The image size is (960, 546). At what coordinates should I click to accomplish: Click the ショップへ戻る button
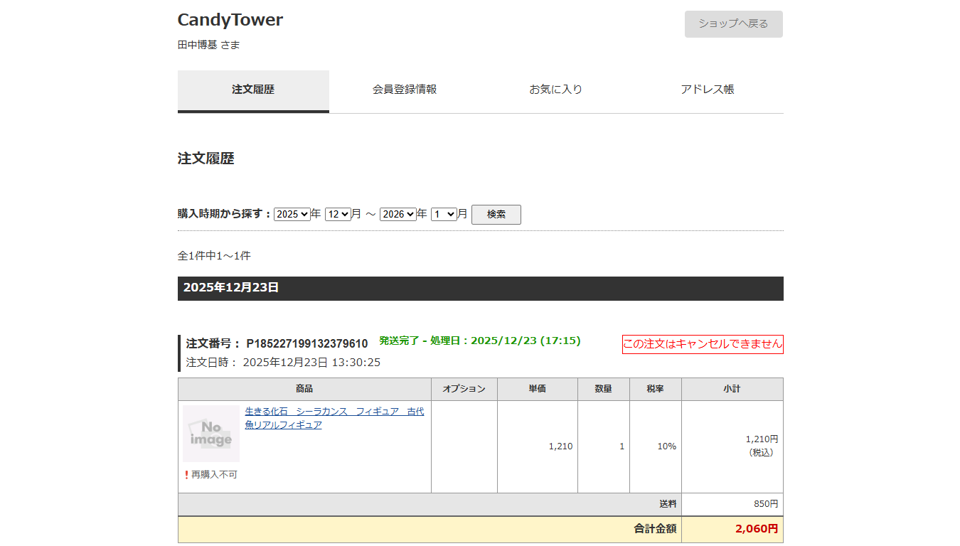(x=733, y=24)
